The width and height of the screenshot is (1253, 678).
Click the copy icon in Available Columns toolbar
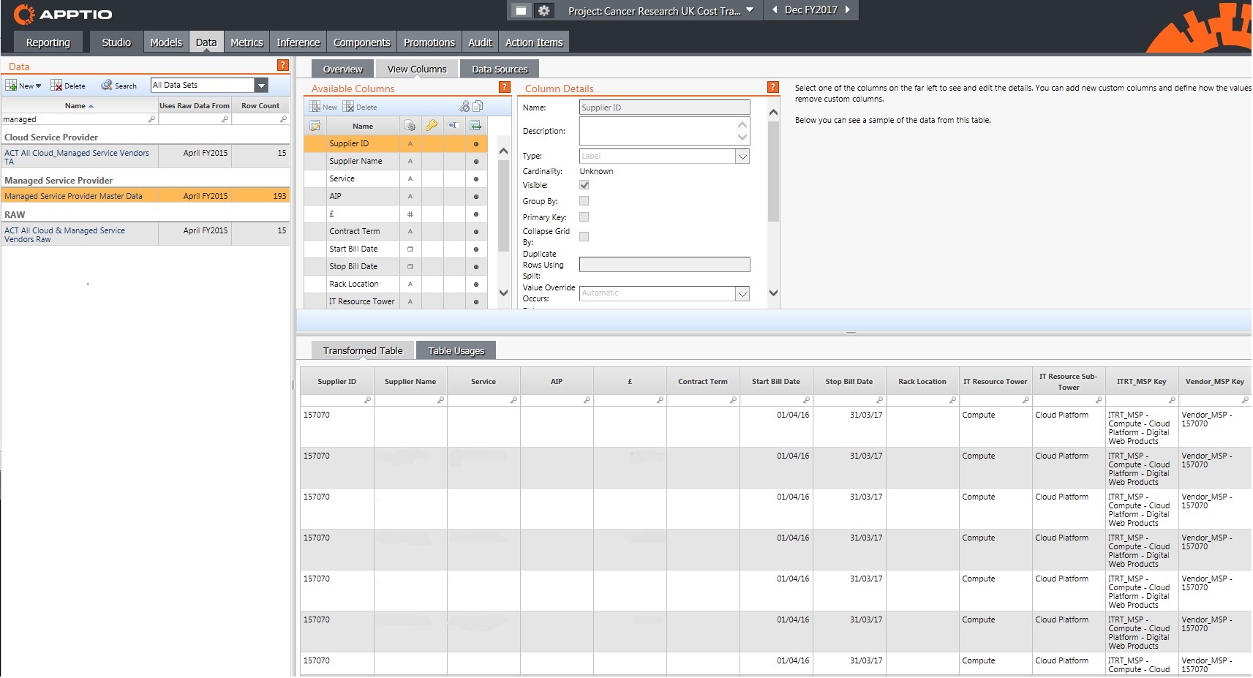point(478,106)
